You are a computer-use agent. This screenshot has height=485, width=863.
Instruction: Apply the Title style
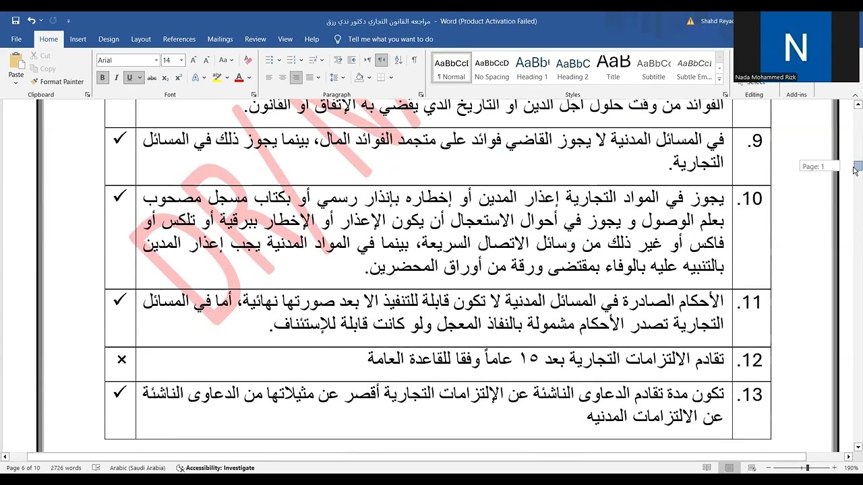tap(613, 69)
